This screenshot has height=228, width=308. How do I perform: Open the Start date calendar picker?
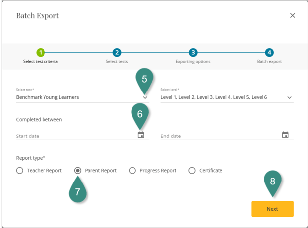point(141,135)
